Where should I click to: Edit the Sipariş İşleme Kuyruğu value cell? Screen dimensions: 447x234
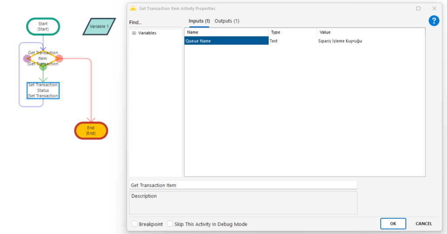(x=370, y=41)
